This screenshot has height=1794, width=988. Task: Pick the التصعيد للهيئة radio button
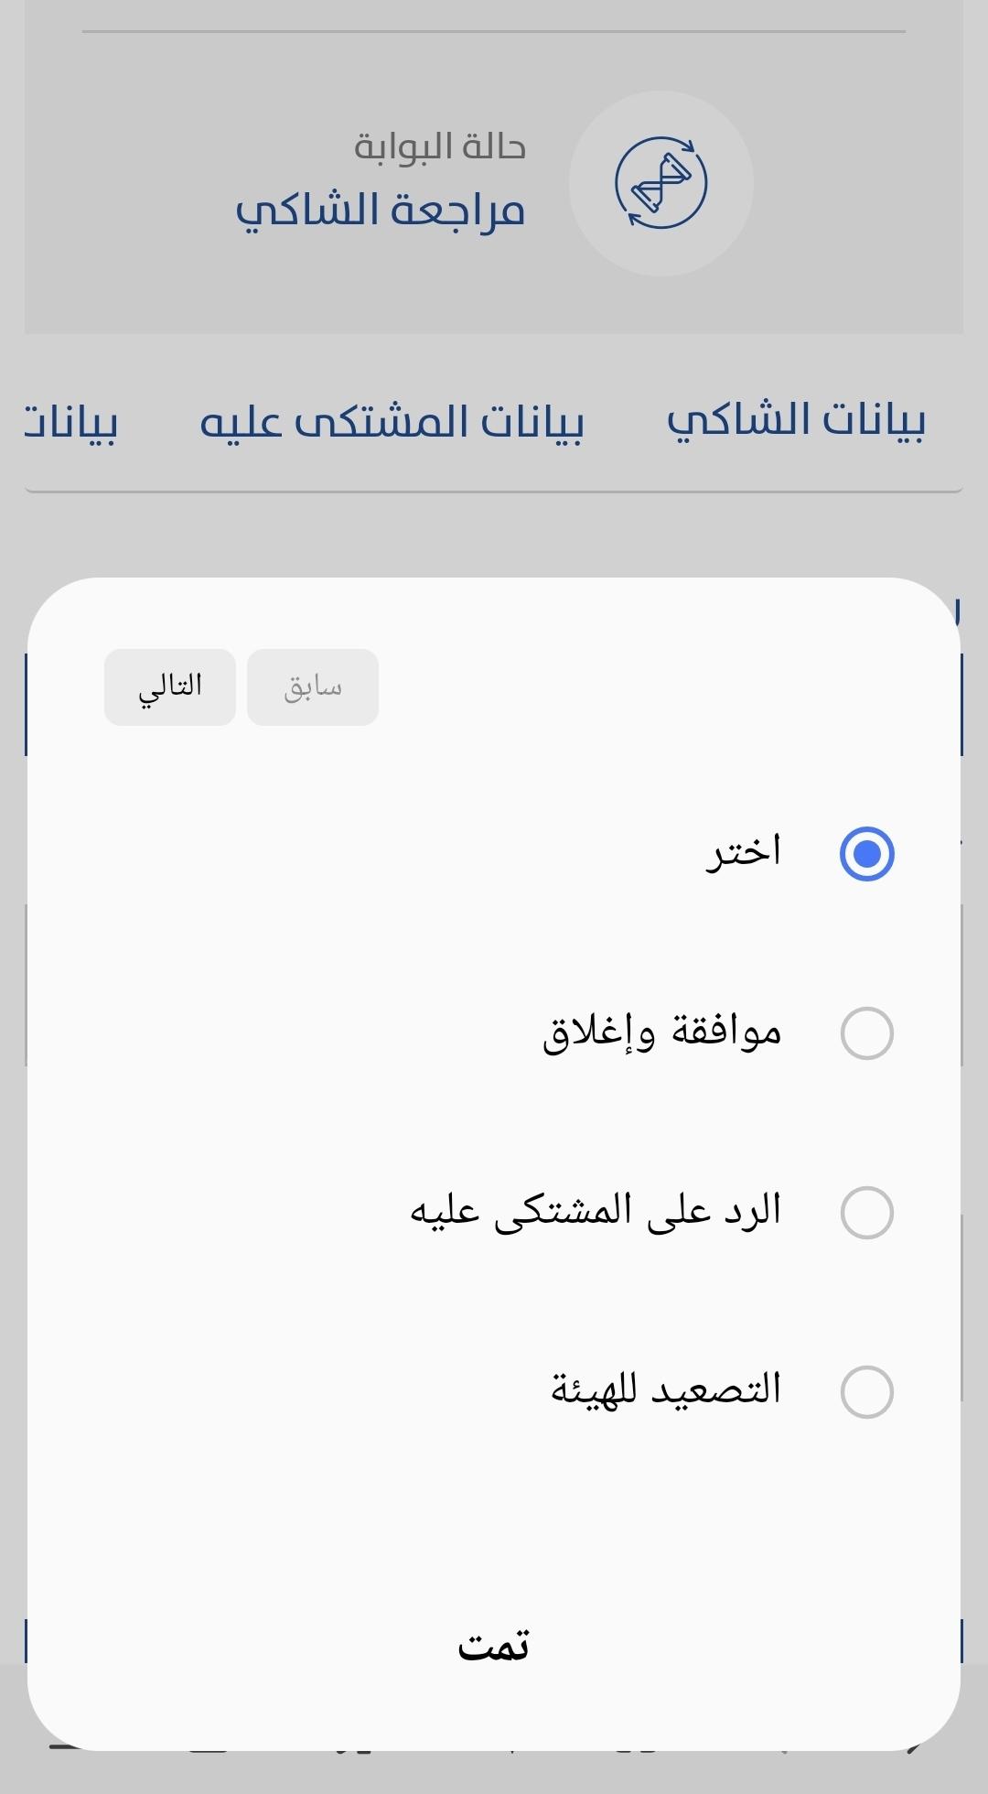point(866,1392)
